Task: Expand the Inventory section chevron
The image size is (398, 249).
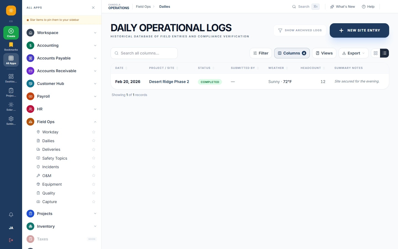Action: click(95, 226)
